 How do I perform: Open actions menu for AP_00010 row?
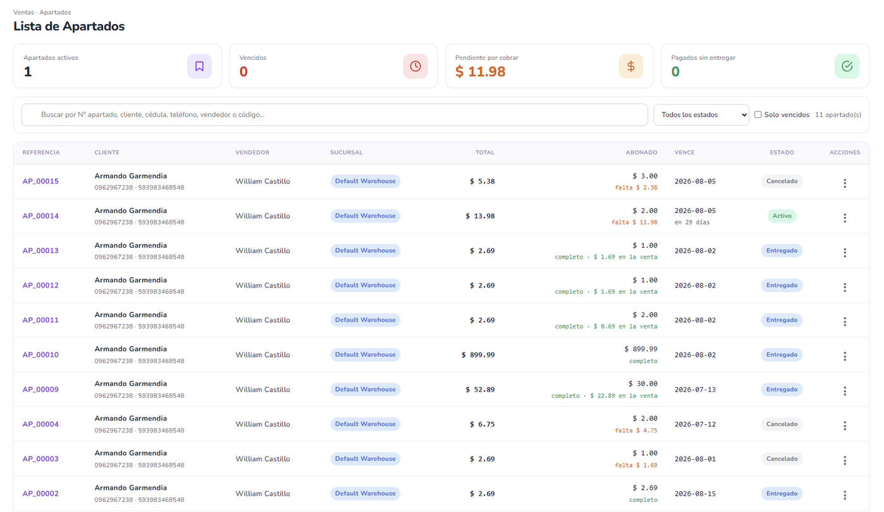coord(845,356)
